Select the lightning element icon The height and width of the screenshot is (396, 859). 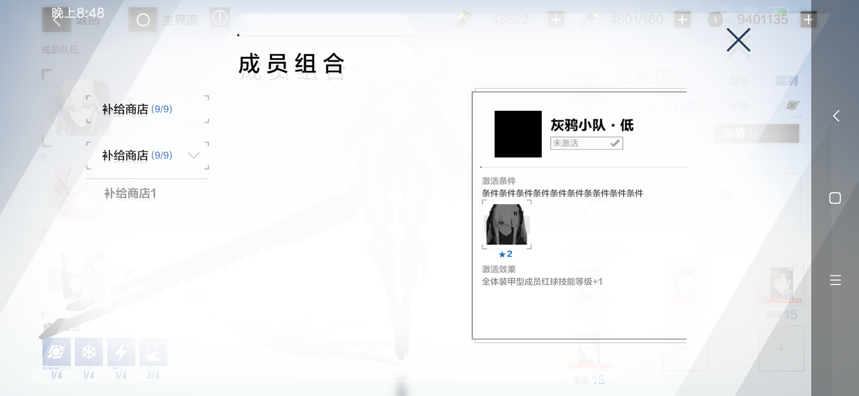coord(121,352)
